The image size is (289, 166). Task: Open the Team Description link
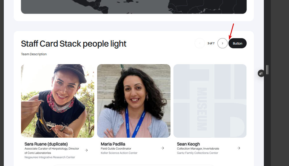coord(34,54)
